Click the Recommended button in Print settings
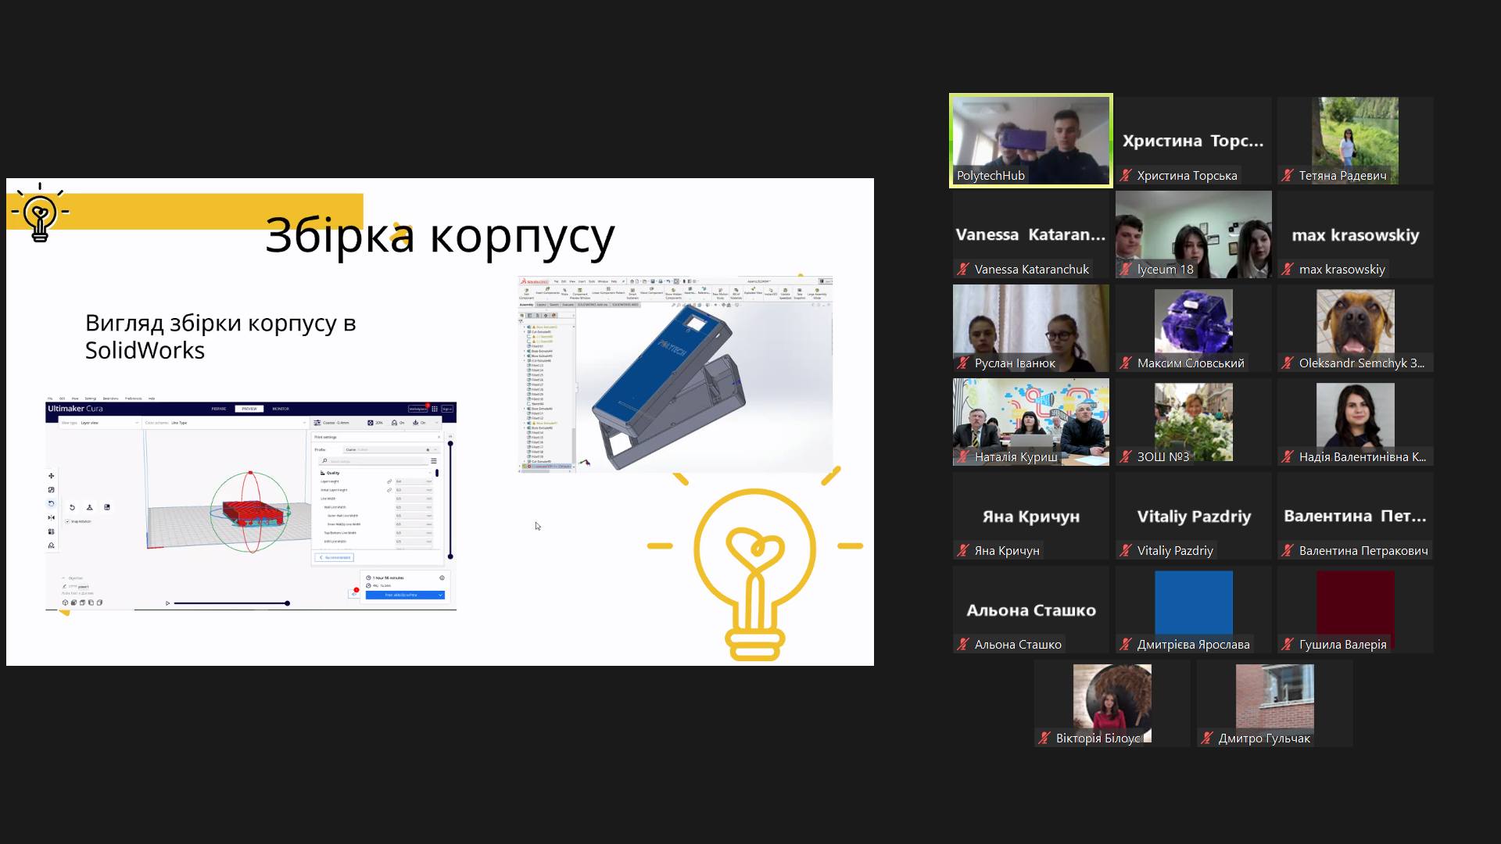The image size is (1501, 844). click(x=335, y=557)
